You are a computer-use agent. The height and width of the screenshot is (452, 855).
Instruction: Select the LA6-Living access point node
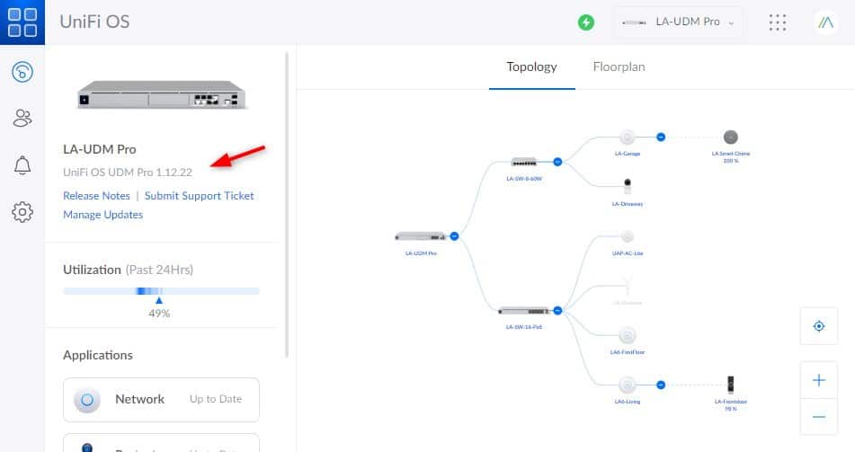pyautogui.click(x=628, y=385)
